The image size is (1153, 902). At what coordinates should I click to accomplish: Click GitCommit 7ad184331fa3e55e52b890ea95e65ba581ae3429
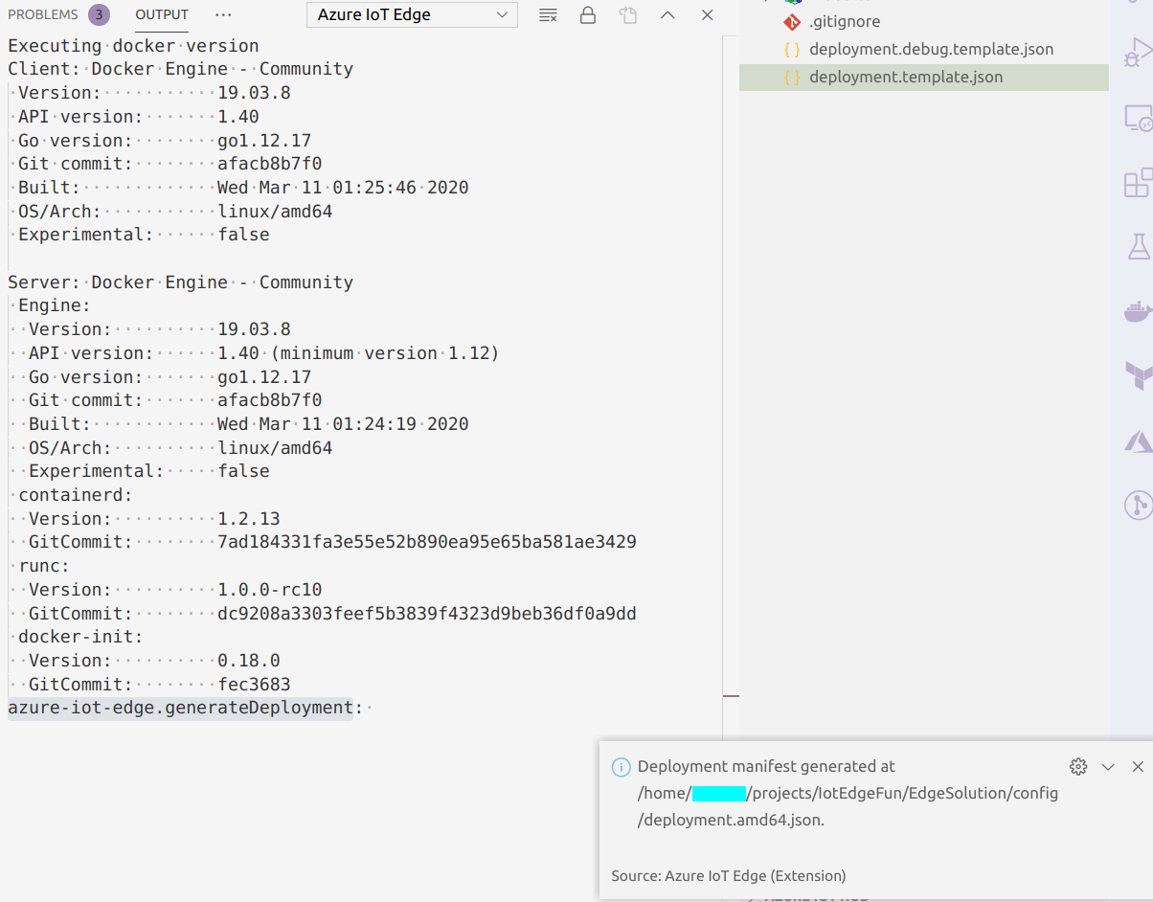332,542
